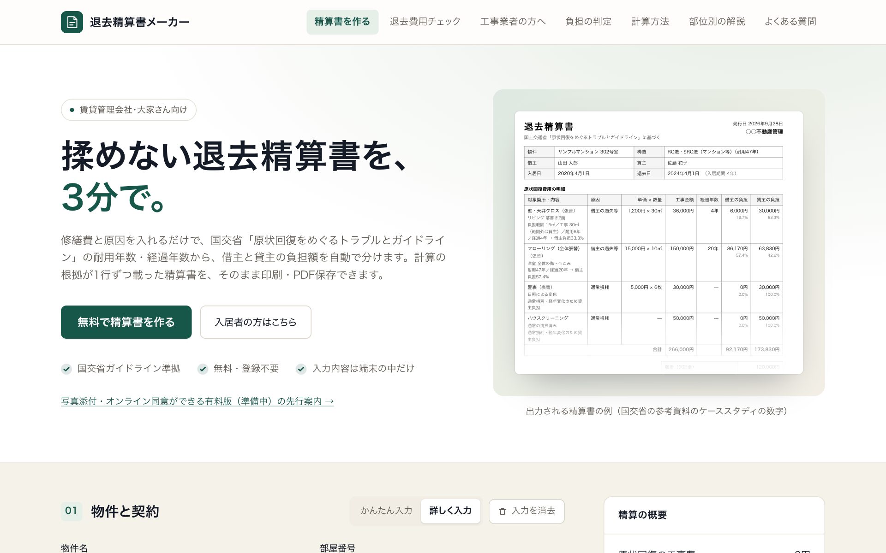Navigate to 部位別の解説
This screenshot has height=553, width=886.
717,22
